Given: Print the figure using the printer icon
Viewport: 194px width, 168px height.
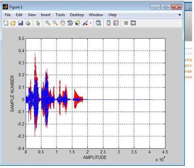Looking at the screenshot, I should (x=28, y=23).
